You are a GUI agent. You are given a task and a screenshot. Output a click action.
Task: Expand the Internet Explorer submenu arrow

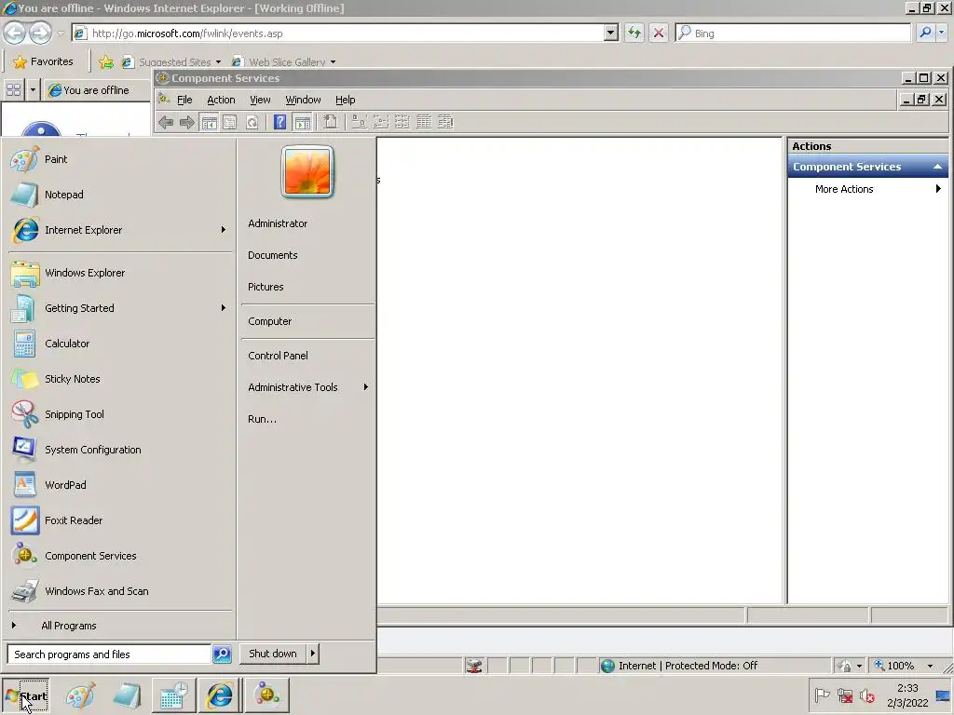224,230
